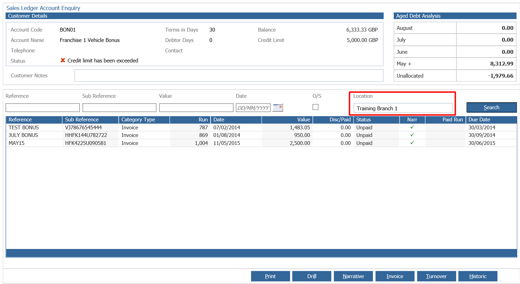
Task: Click the Invoice button
Action: [395, 276]
